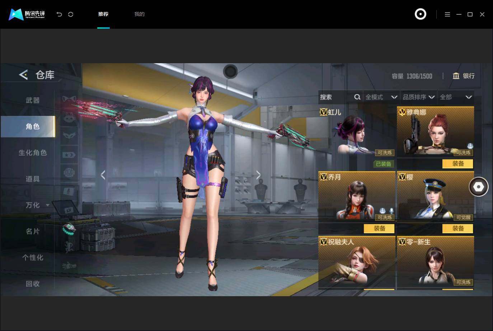Image resolution: width=493 pixels, height=331 pixels.
Task: Open the 银行 bank link
Action: [469, 76]
